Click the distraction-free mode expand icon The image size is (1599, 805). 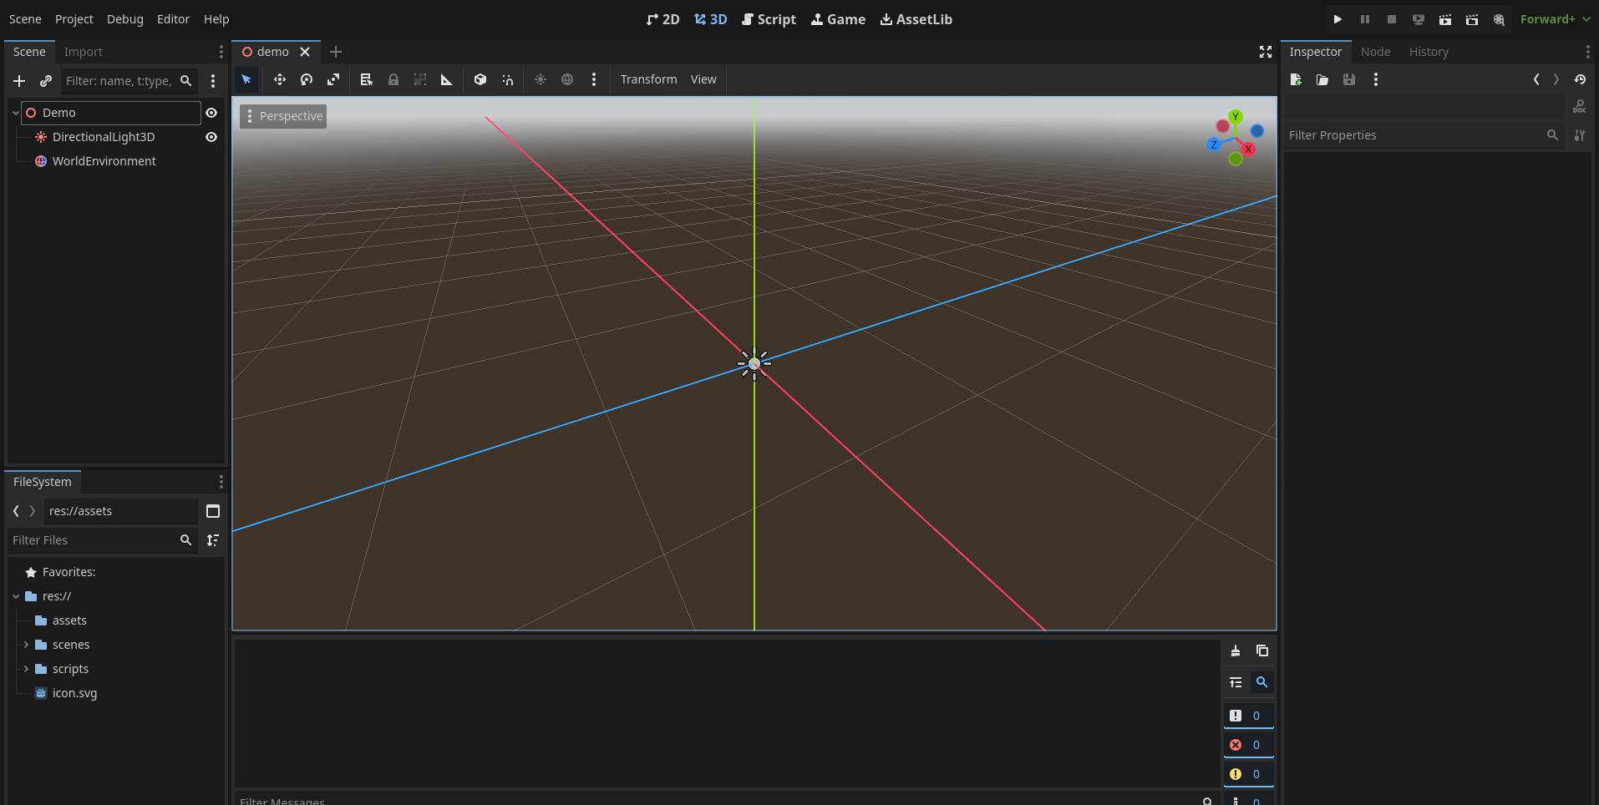click(x=1265, y=52)
